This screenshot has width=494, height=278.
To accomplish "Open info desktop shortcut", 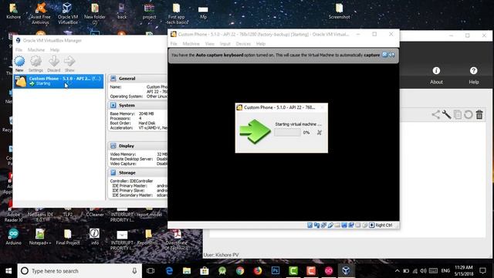I will click(94, 237).
